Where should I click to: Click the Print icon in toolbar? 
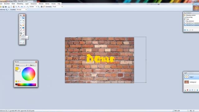click(6, 7)
